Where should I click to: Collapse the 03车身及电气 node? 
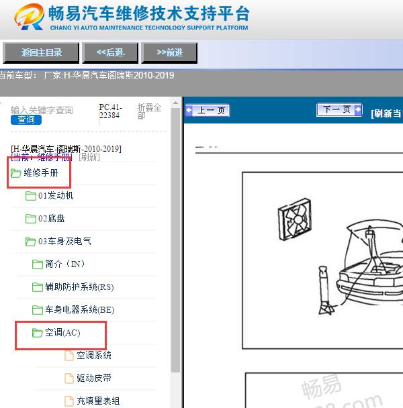[x=64, y=241]
